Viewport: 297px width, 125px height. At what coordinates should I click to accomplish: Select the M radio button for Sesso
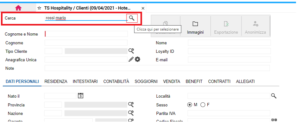(x=190, y=105)
